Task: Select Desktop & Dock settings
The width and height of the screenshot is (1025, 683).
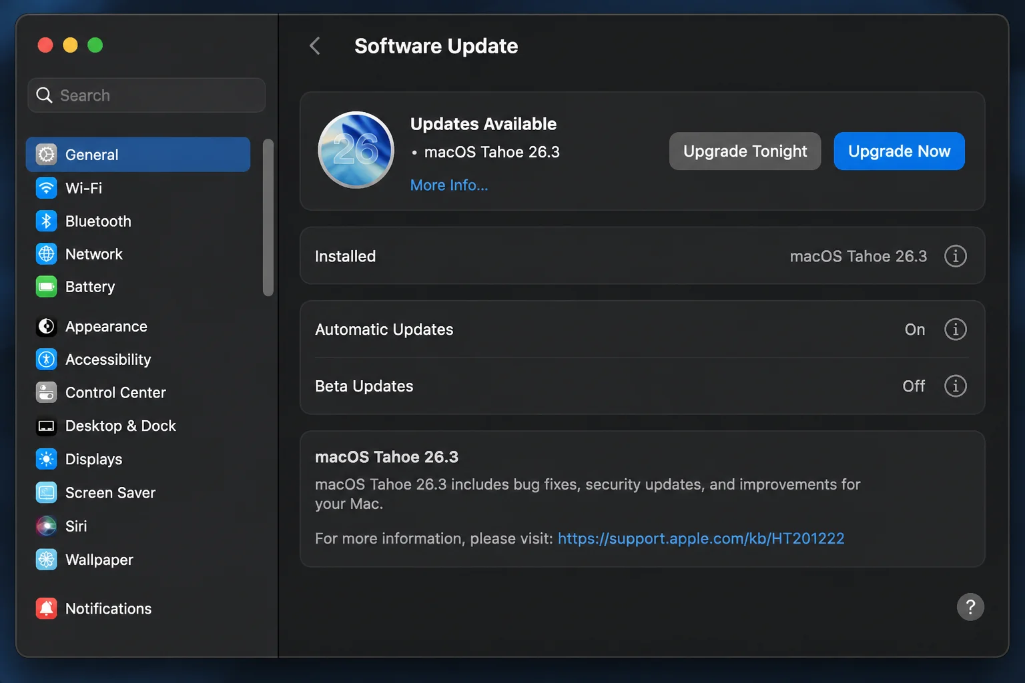Action: [x=138, y=426]
